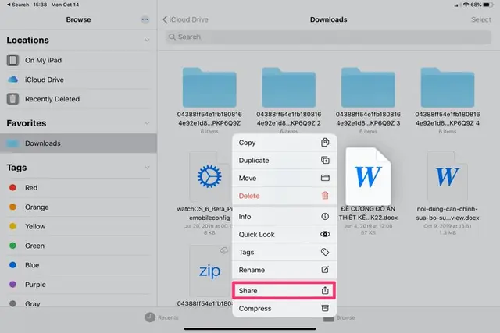Click the Share arrow icon
Image resolution: width=500 pixels, height=333 pixels.
click(325, 290)
